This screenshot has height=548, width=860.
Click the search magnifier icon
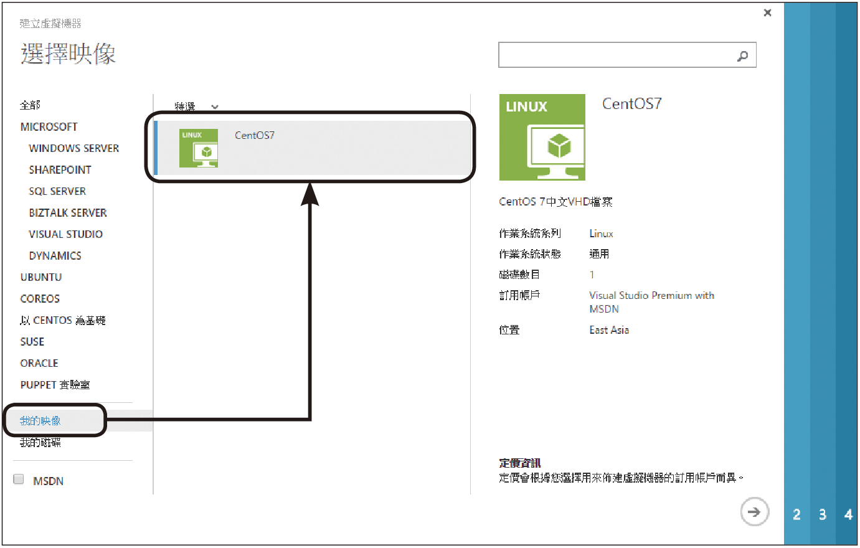coord(742,56)
